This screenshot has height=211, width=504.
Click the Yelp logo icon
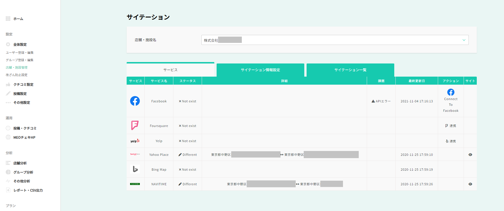pyautogui.click(x=135, y=141)
